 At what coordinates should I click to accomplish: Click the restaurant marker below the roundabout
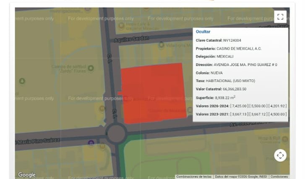click(x=102, y=146)
